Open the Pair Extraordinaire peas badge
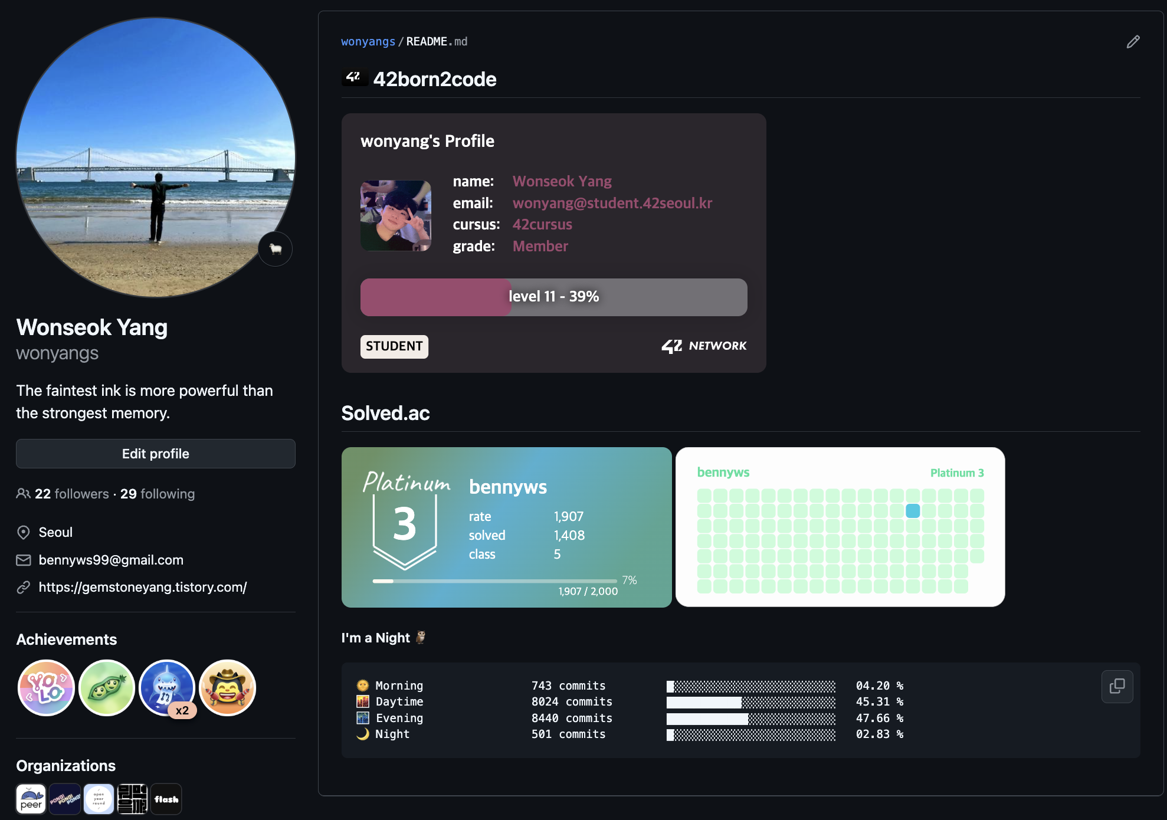The height and width of the screenshot is (820, 1167). point(107,688)
